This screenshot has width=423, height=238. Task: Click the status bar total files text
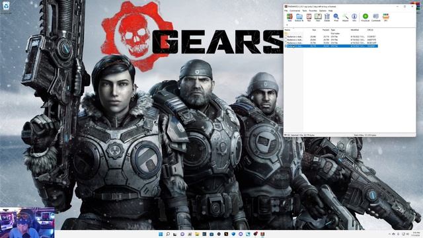(x=365, y=135)
